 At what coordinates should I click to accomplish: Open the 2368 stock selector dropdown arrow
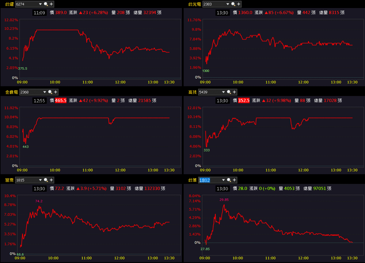pos(45,92)
